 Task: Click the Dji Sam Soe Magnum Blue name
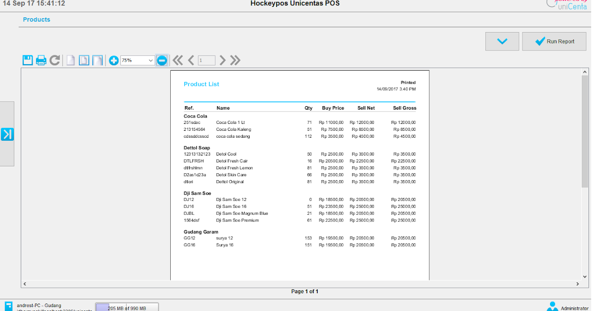[x=242, y=213]
